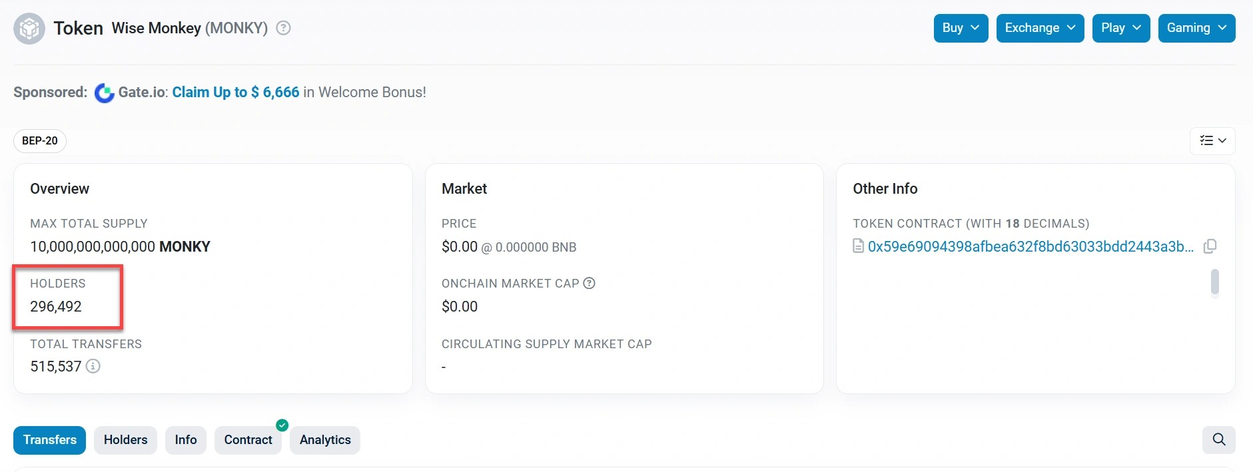Screen dimensions: 1253x472
Task: Open the search icon button
Action: [1218, 440]
